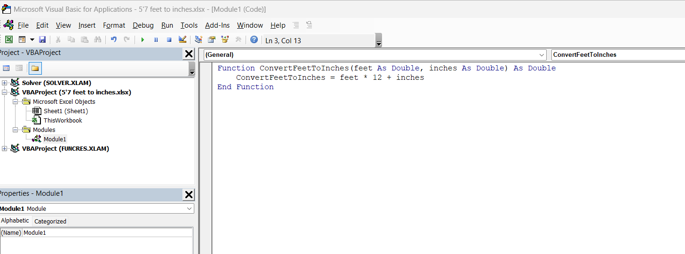Open the Add-Ins menu
This screenshot has width=685, height=254.
pos(217,25)
